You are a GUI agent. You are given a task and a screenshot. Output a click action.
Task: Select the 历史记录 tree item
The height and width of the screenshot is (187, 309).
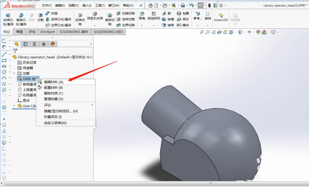[27, 62]
